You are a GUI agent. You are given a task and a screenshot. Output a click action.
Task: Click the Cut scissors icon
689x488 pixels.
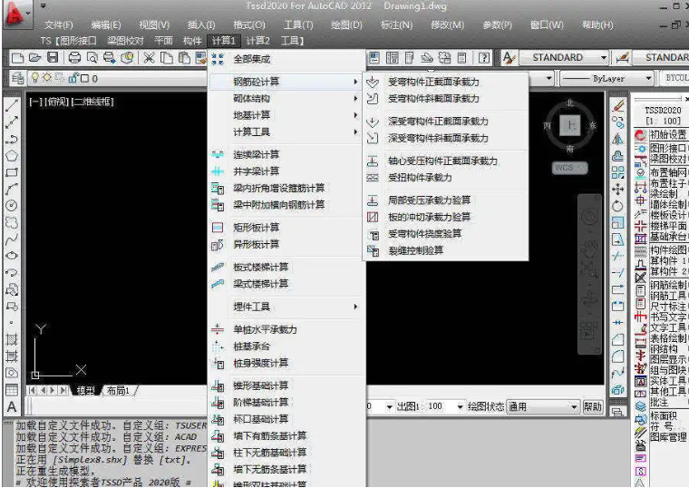149,57
